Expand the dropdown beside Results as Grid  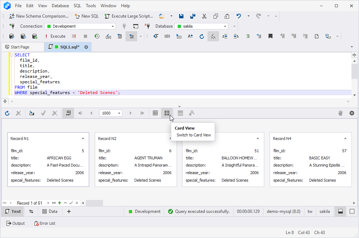click(x=141, y=36)
